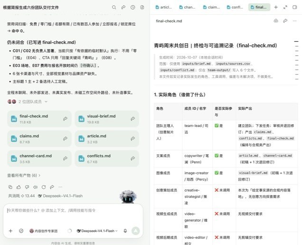
Task: Switch to the article tab
Action: click(x=163, y=7)
